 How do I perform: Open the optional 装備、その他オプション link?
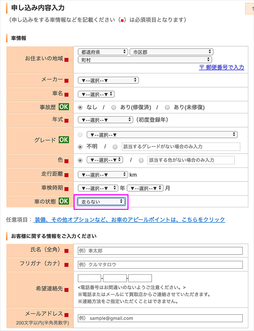[x=130, y=220]
